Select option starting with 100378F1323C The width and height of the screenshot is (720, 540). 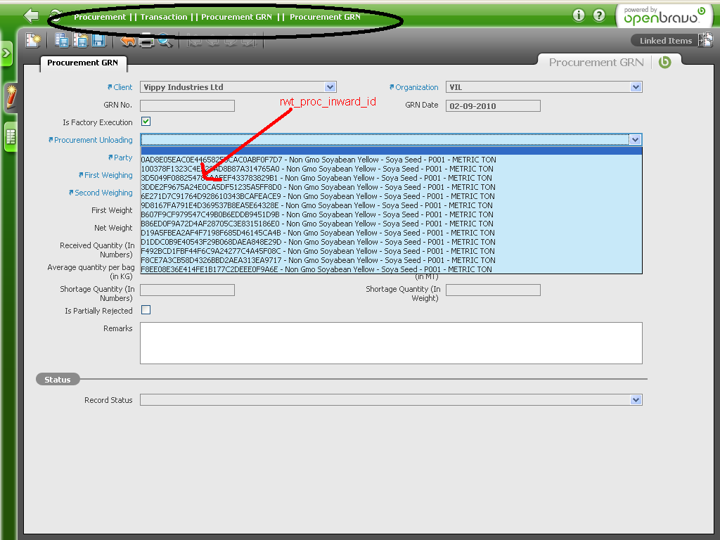click(391, 169)
